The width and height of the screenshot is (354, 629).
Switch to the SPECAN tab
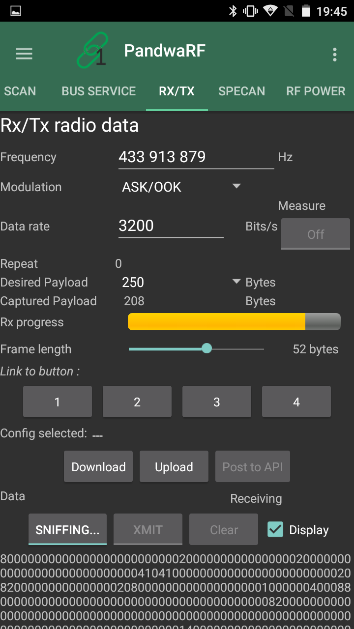[x=241, y=91]
